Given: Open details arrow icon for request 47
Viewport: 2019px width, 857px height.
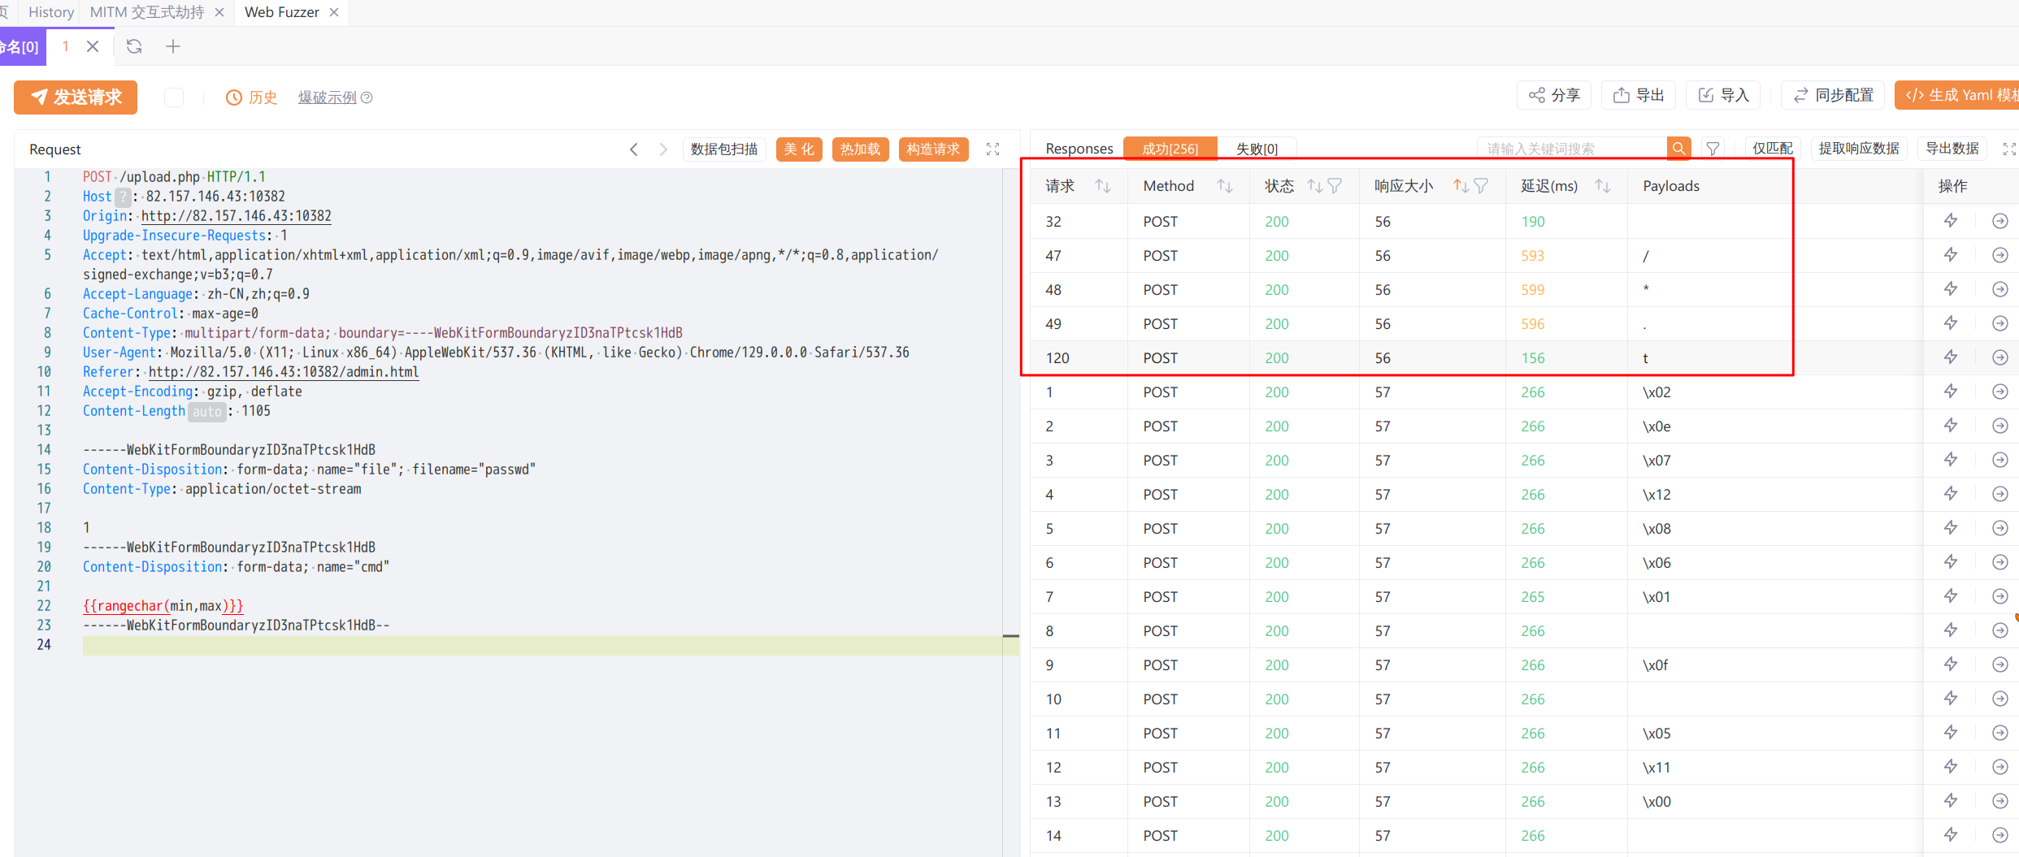Looking at the screenshot, I should (x=1999, y=255).
